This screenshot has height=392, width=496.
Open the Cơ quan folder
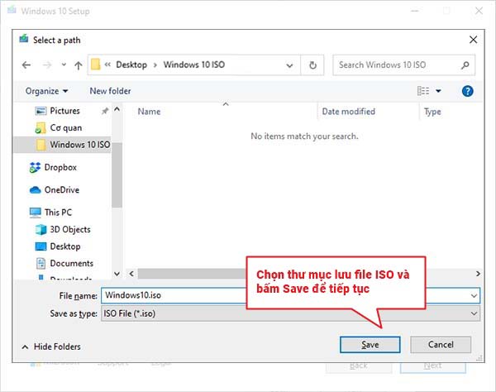[66, 128]
